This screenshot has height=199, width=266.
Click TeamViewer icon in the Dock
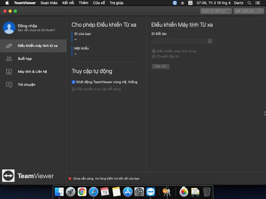tap(151, 192)
